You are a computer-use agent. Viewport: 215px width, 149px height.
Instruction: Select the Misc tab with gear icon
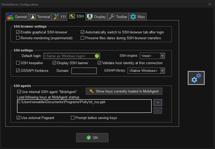(138, 17)
